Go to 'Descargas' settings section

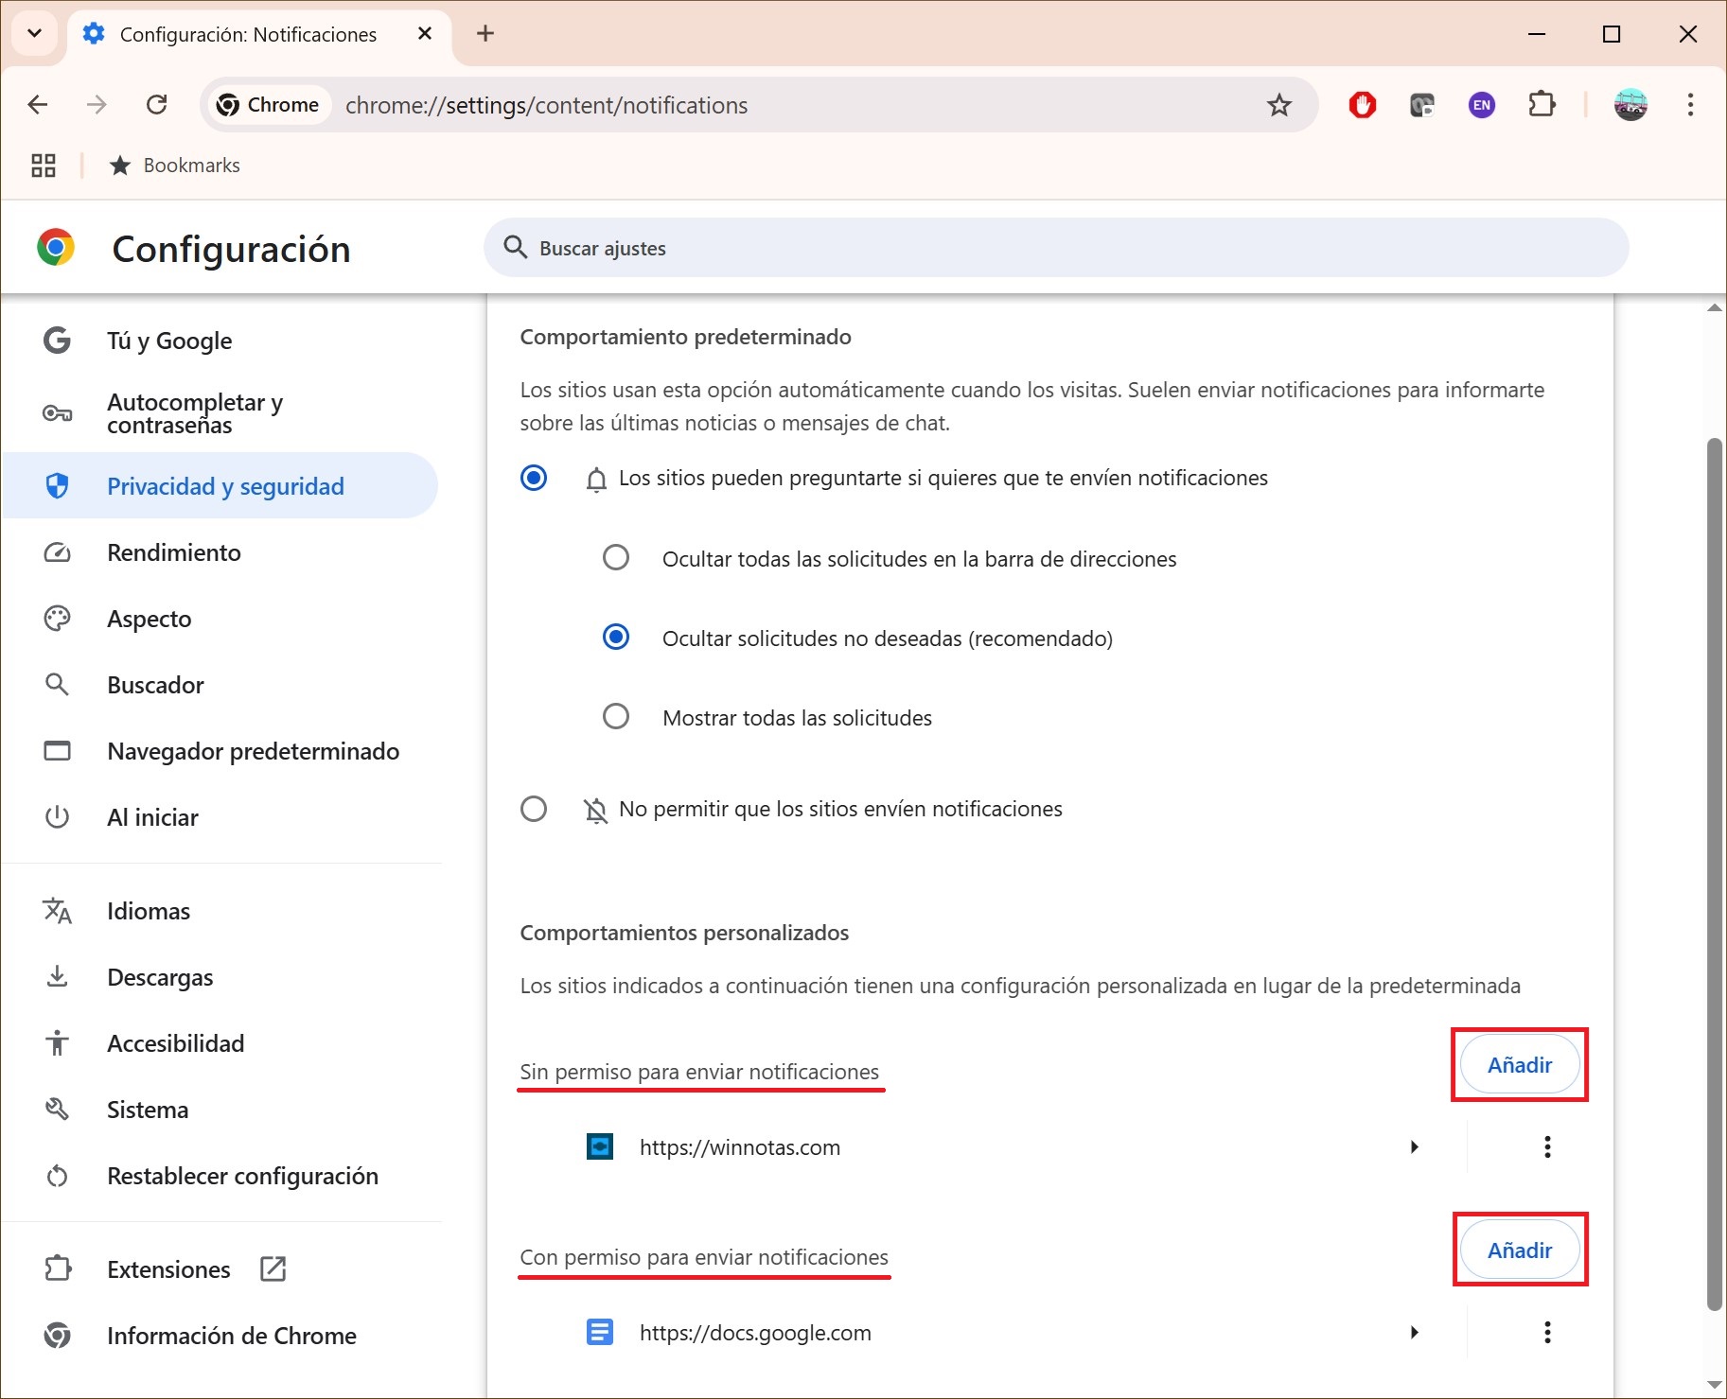pos(160,977)
